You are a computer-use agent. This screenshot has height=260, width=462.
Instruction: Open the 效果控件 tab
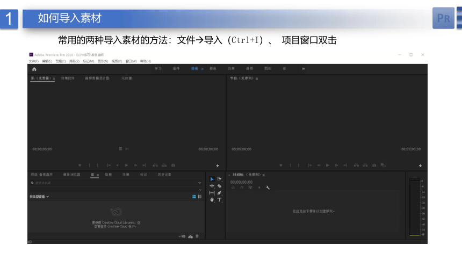[68, 78]
